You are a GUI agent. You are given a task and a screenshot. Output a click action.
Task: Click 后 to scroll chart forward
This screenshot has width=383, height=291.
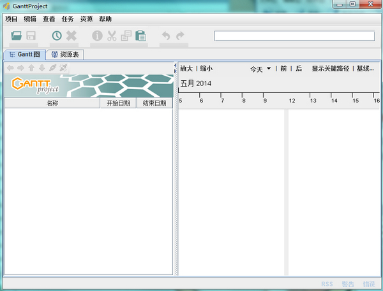[299, 69]
